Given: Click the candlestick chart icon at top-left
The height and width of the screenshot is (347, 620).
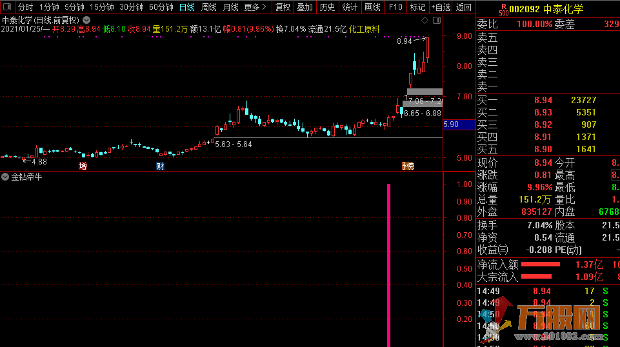Looking at the screenshot, I should [x=6, y=7].
